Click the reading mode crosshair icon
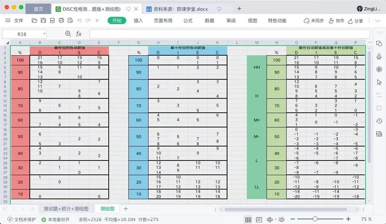 (270, 219)
